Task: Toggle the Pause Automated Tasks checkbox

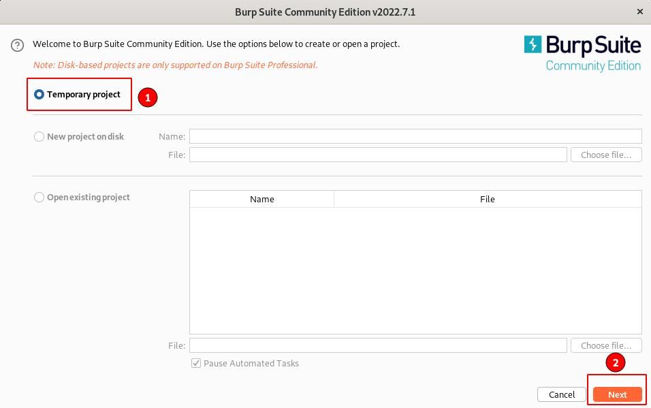Action: pos(196,363)
